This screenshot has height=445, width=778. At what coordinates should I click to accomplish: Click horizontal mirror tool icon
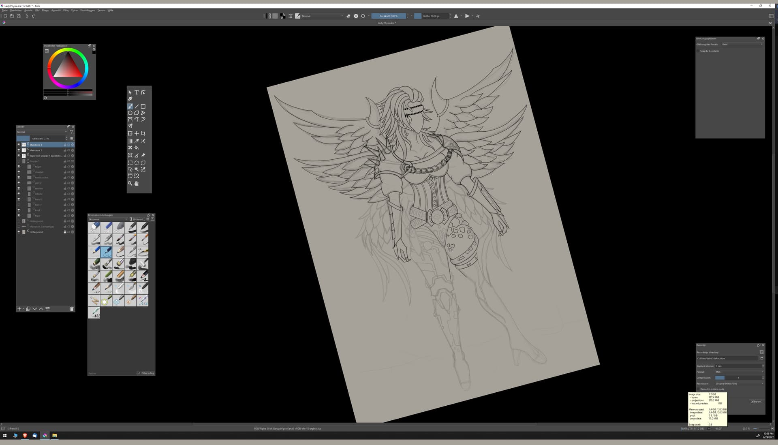point(456,16)
